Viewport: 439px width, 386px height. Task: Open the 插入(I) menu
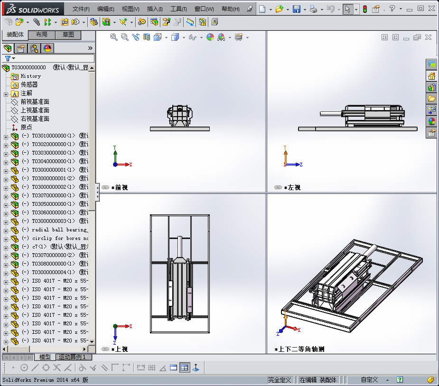coord(155,9)
